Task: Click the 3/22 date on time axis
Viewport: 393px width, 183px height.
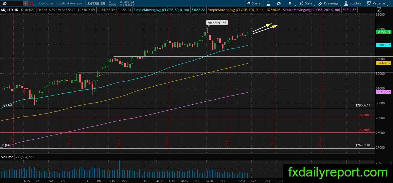Action: pos(124,180)
